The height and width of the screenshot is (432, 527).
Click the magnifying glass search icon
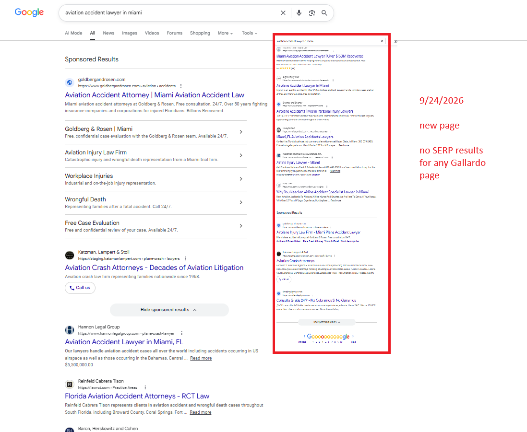(324, 13)
